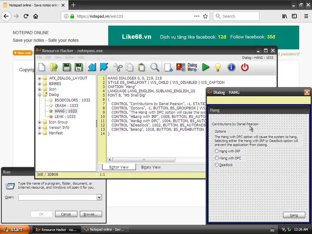Expand AFX_DIALOG_LAYOUT tree node
The width and height of the screenshot is (312, 234).
click(x=39, y=78)
